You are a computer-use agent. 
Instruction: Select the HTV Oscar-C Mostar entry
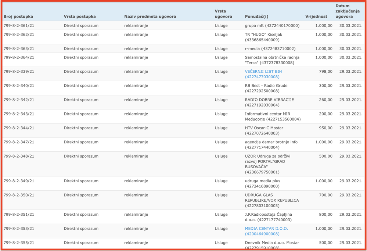pos(264,130)
